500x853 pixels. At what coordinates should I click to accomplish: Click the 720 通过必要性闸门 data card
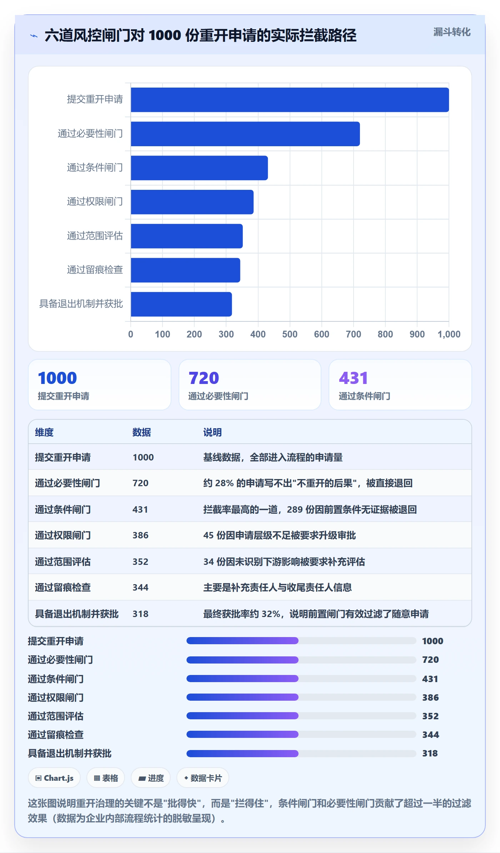(250, 385)
